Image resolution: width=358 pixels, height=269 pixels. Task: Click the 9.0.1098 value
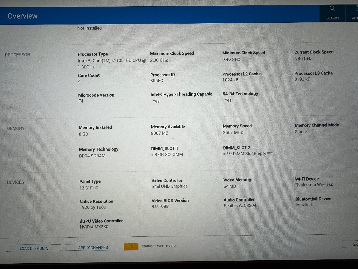pyautogui.click(x=160, y=207)
